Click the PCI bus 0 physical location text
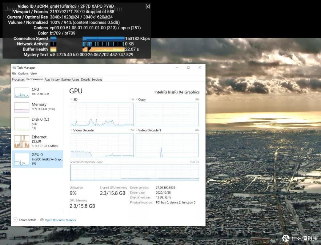This screenshot has height=245, width=321. pos(176,202)
